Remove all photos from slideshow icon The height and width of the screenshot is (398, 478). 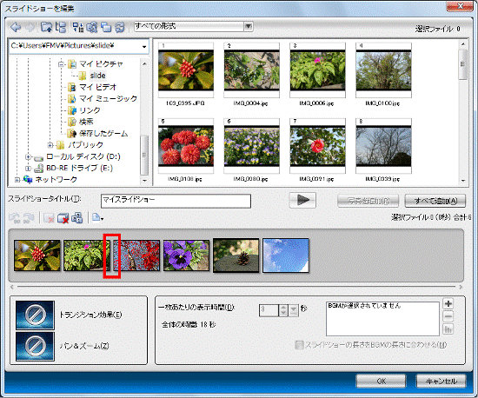(x=63, y=218)
